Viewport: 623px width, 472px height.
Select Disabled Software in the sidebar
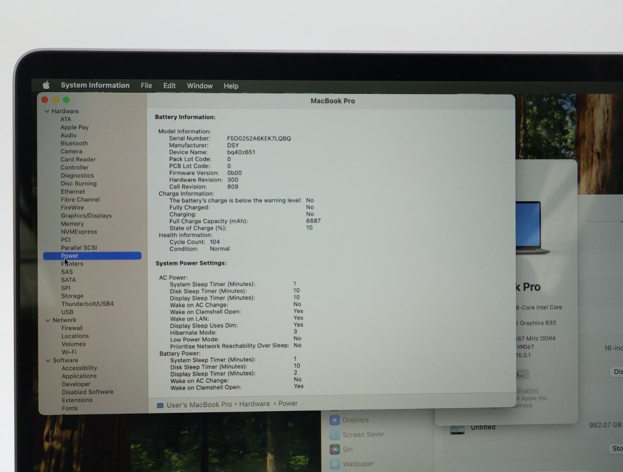point(88,392)
